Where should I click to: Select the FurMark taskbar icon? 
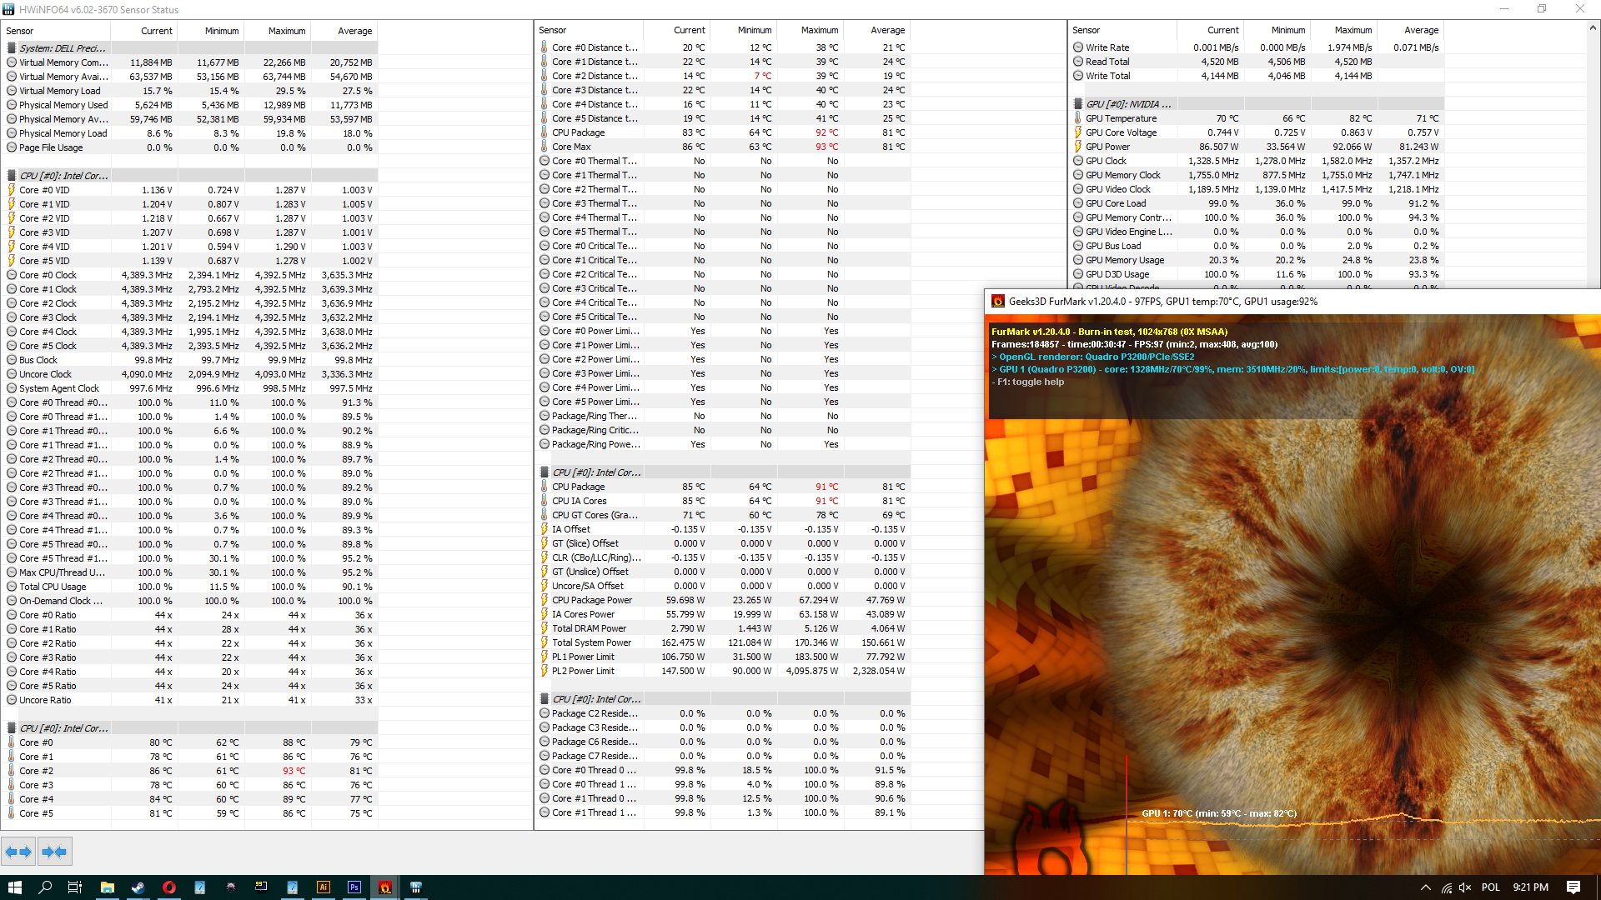[x=384, y=887]
